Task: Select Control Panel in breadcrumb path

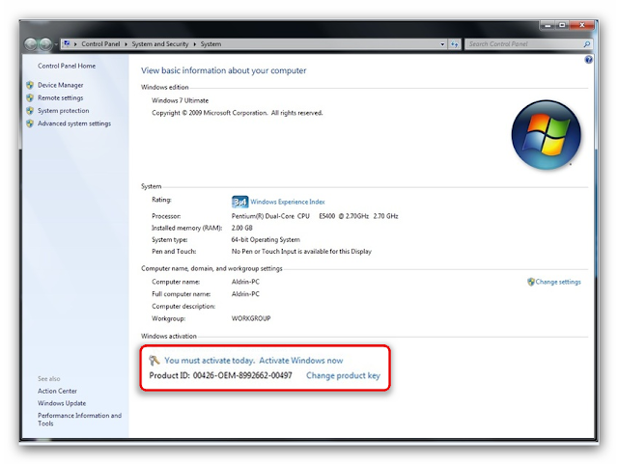Action: pyautogui.click(x=100, y=44)
